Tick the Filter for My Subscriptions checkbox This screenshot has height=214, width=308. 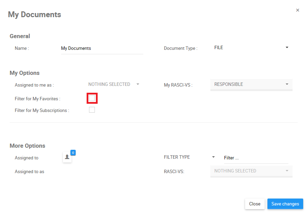[x=92, y=110]
